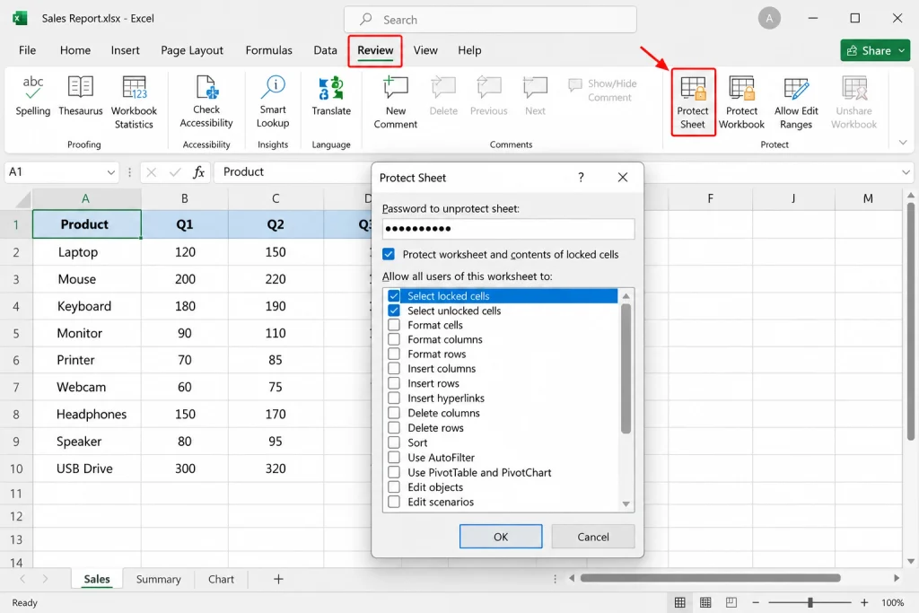Viewport: 919px width, 613px height.
Task: Check Use AutoFilter option
Action: tap(394, 457)
